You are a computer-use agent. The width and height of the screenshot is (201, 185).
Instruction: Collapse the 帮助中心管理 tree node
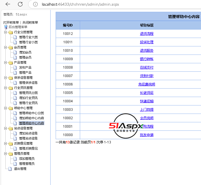pos(5,108)
